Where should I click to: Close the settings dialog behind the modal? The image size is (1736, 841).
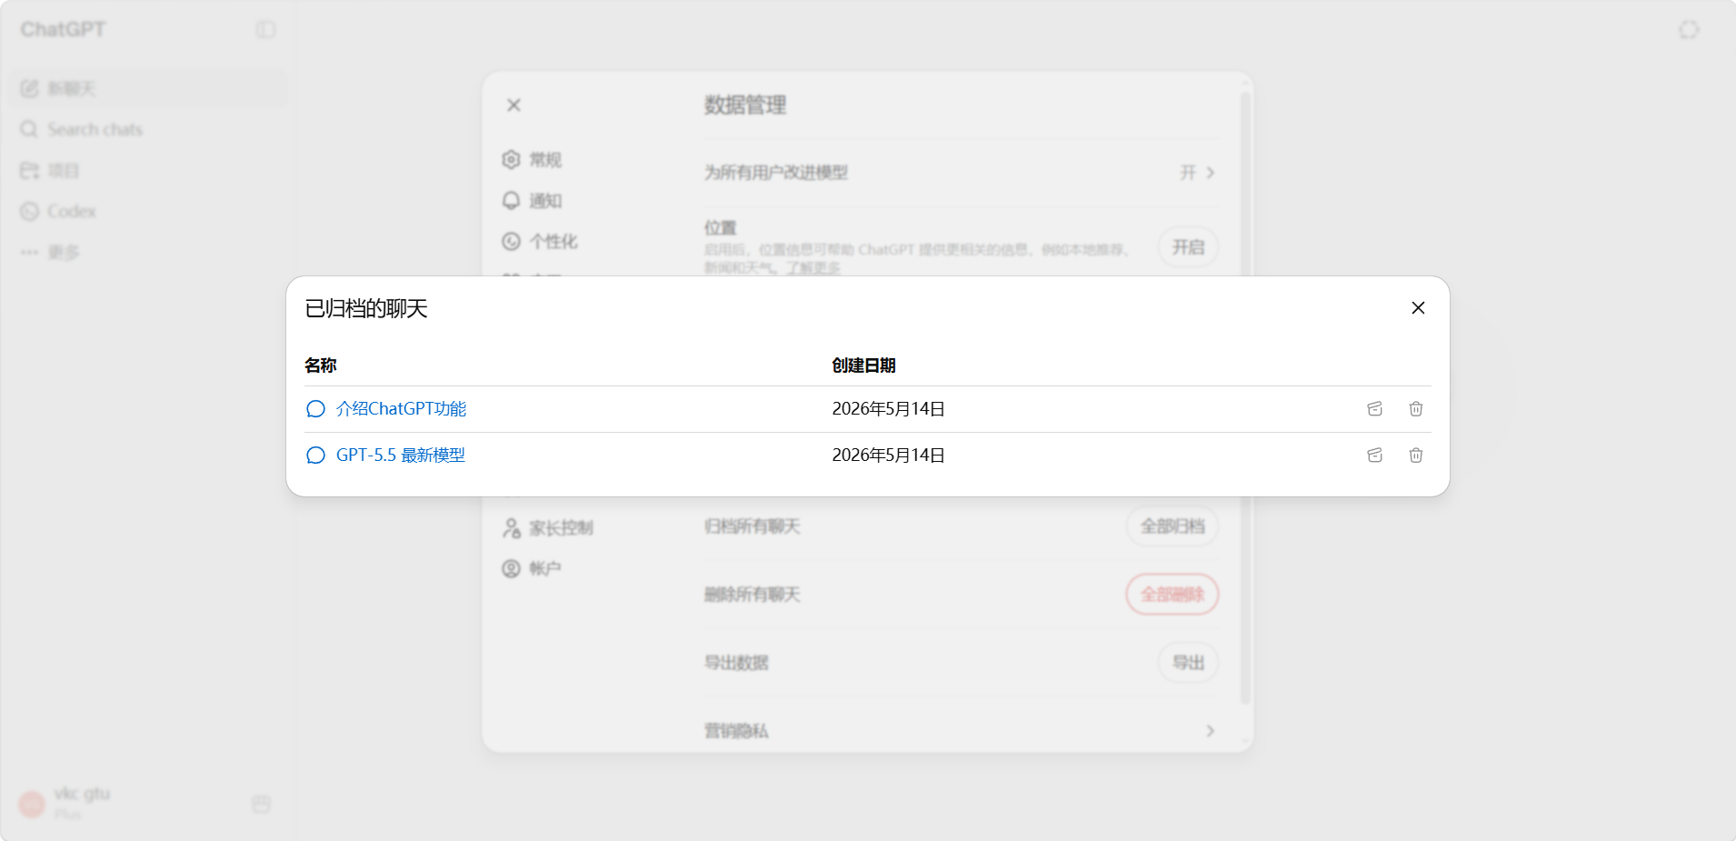tap(514, 105)
